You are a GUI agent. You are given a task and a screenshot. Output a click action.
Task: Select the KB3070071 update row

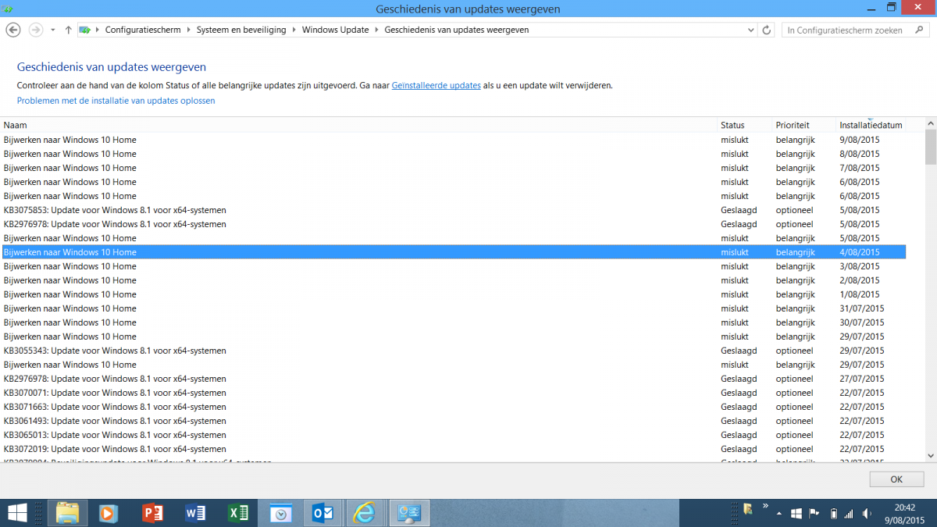(454, 393)
